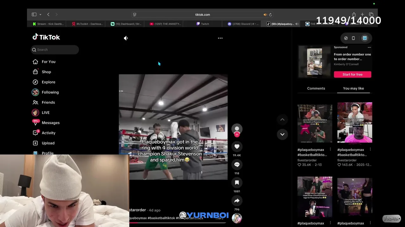The image size is (405, 227).
Task: Click the phone icon in floating toolbar
Action: pos(353,38)
